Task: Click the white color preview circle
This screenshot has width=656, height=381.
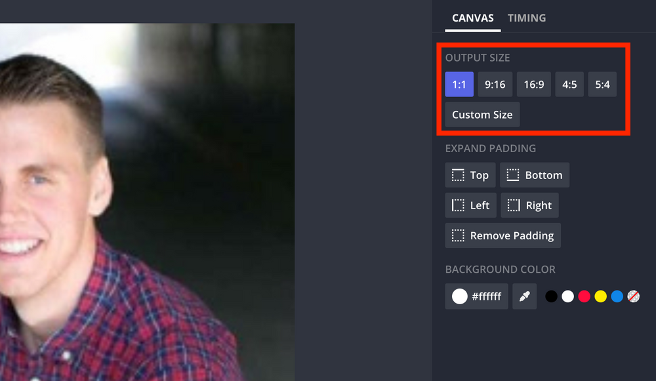Action: [459, 296]
